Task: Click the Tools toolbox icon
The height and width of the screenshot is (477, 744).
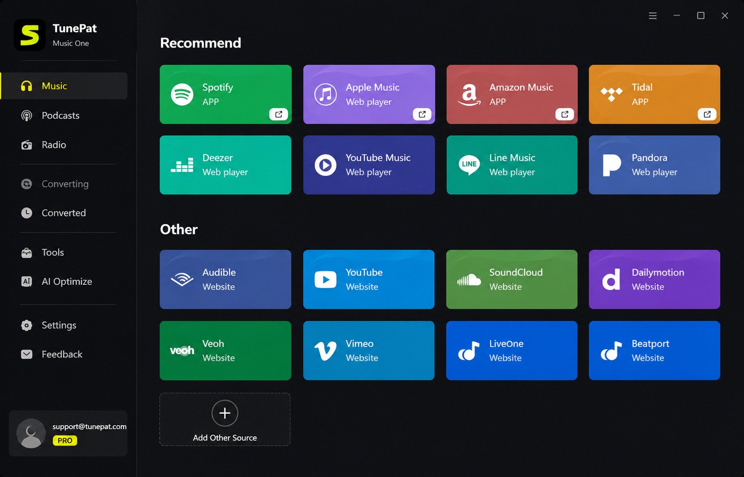Action: [x=27, y=253]
